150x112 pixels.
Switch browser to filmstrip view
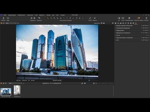6,83
